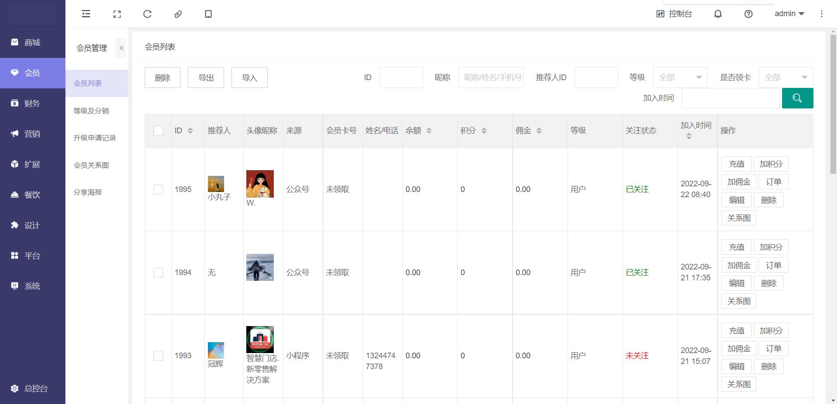Click the green search button
This screenshot has width=837, height=404.
pos(797,98)
